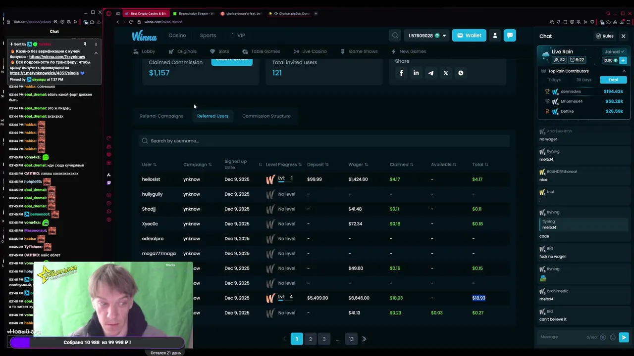Open the Winna search magnifier icon

click(395, 36)
